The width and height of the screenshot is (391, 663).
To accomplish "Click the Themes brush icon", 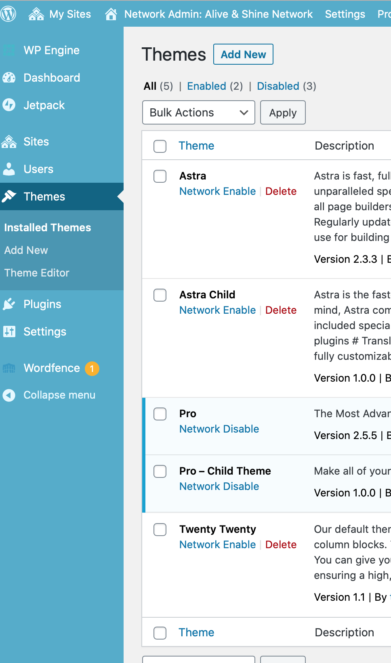I will click(9, 196).
